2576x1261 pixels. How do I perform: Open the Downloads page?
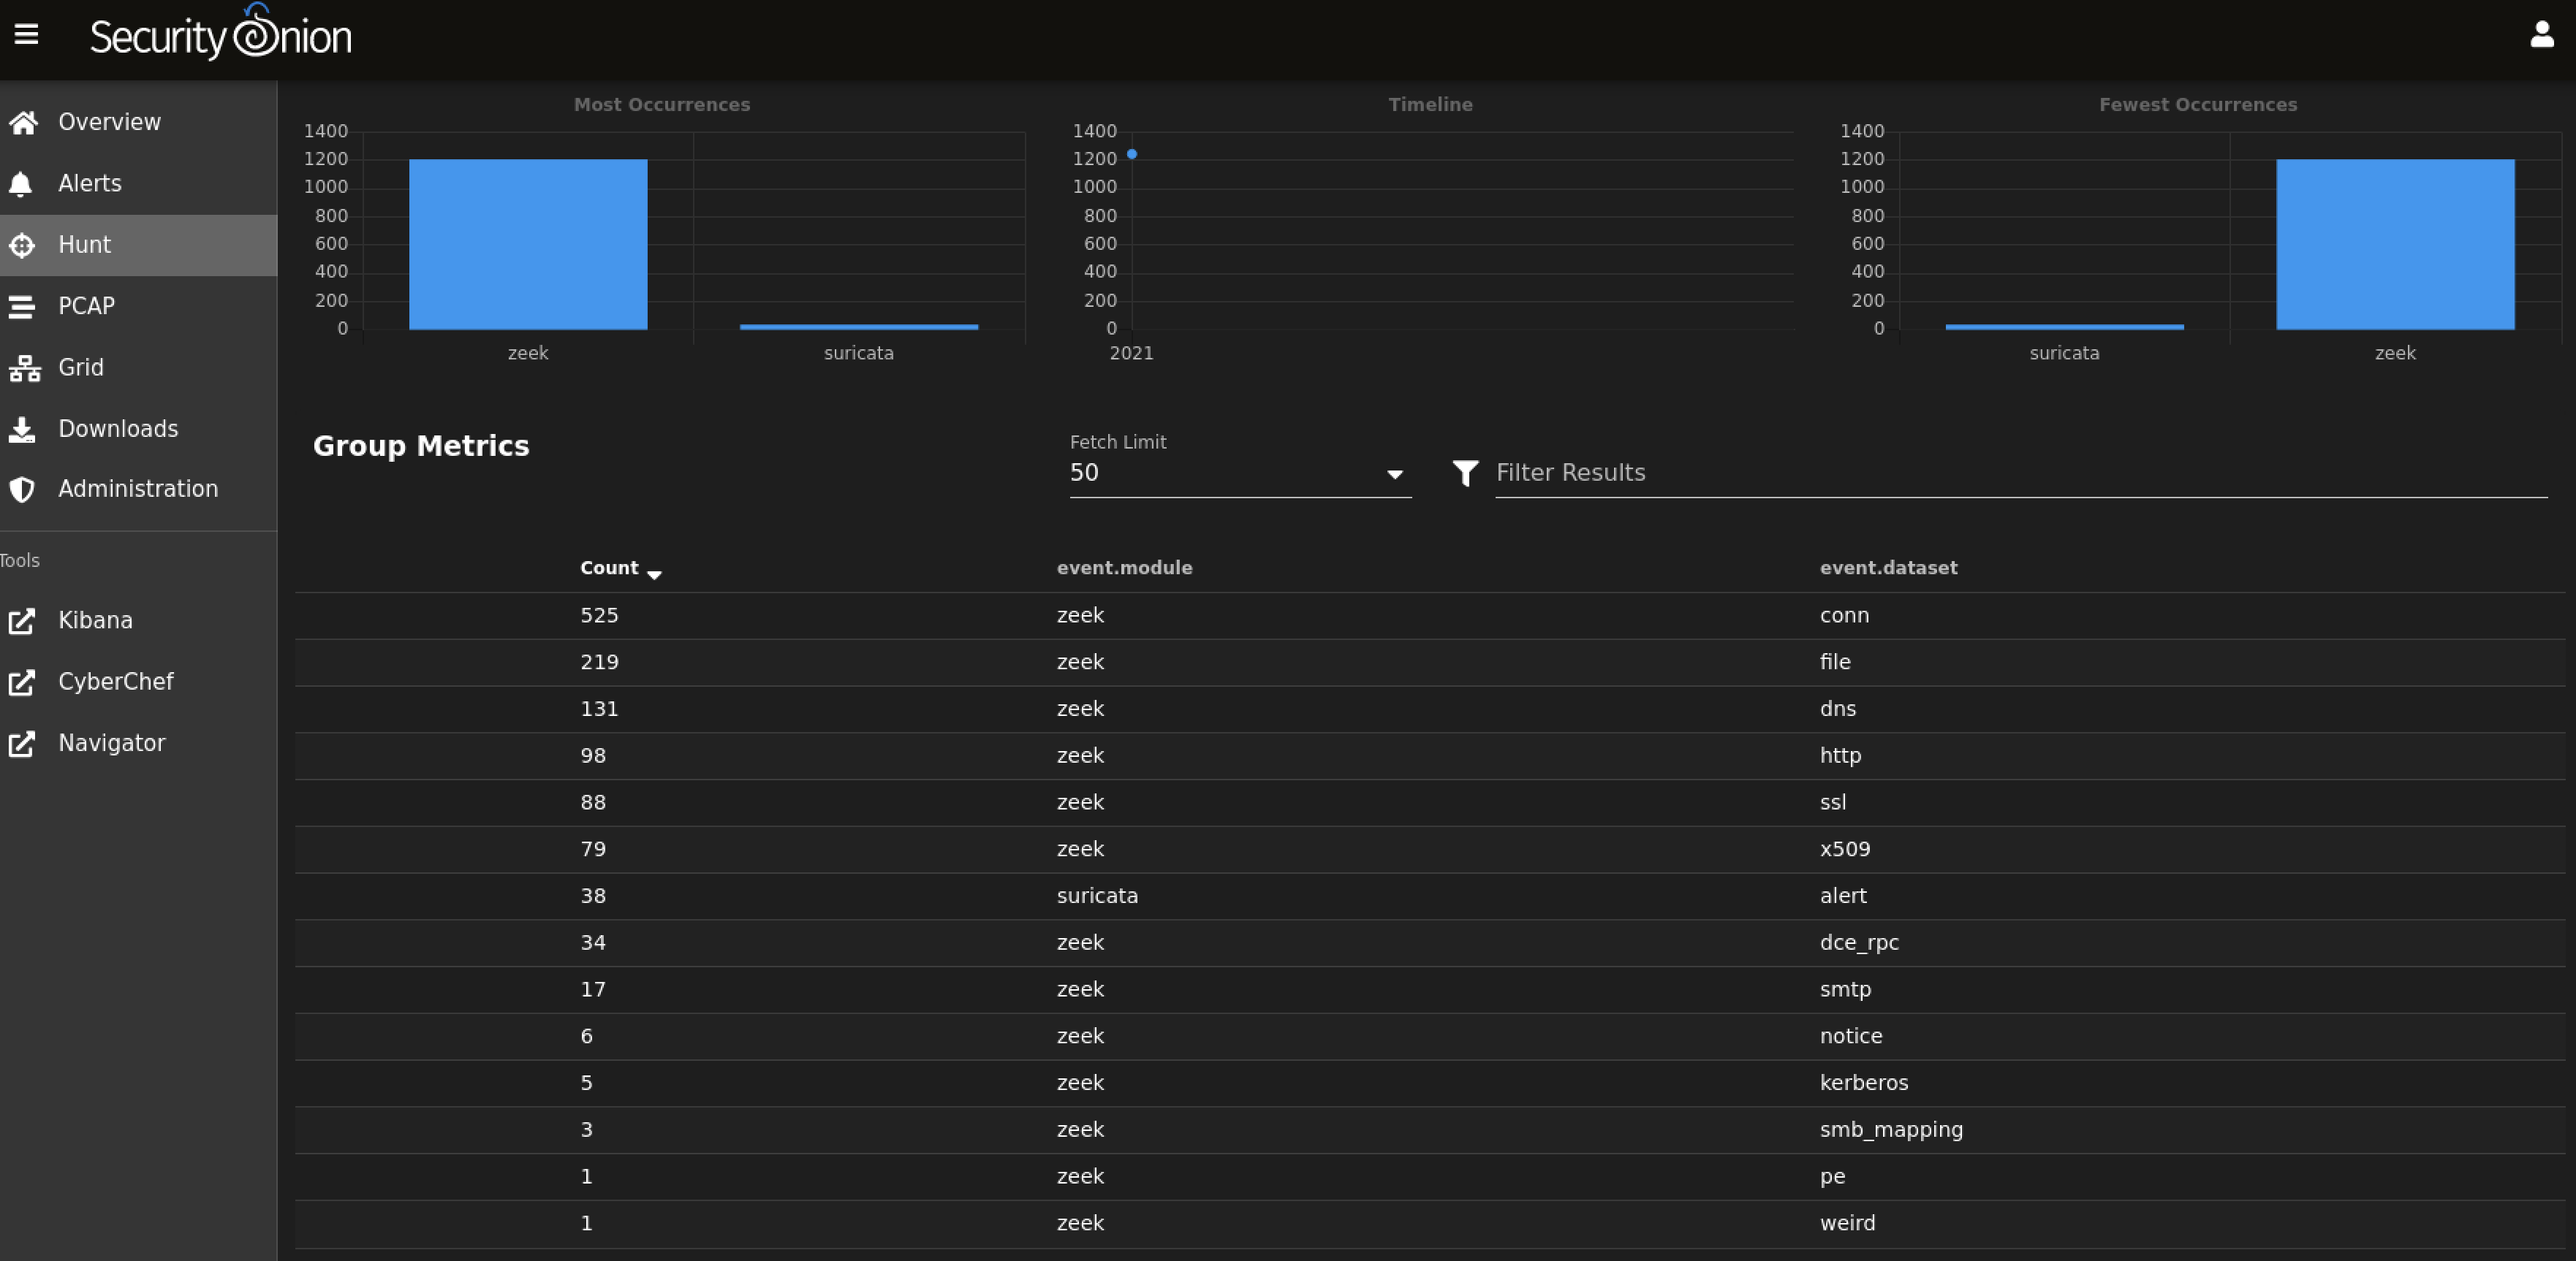(x=138, y=429)
